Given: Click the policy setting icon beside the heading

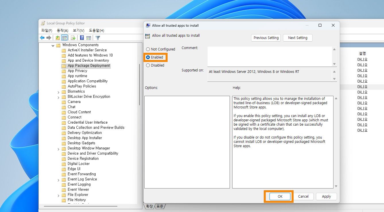Looking at the screenshot, I should (x=148, y=36).
